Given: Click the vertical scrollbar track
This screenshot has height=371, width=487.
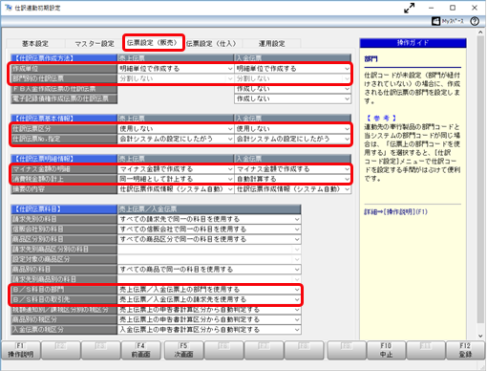Looking at the screenshot, I should pyautogui.click(x=480, y=179).
